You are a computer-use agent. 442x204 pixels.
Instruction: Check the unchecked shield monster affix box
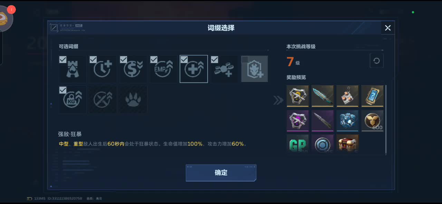244,60
